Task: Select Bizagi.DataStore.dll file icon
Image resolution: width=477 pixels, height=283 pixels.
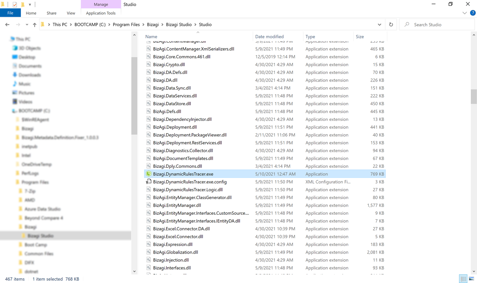Action: 149,104
